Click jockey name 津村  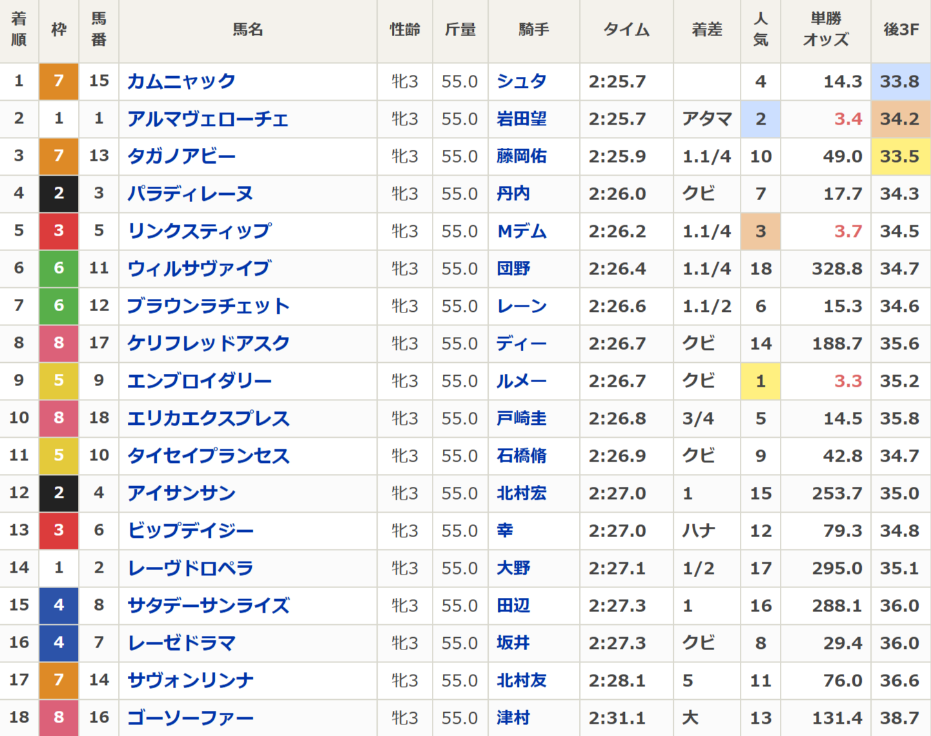point(513,718)
